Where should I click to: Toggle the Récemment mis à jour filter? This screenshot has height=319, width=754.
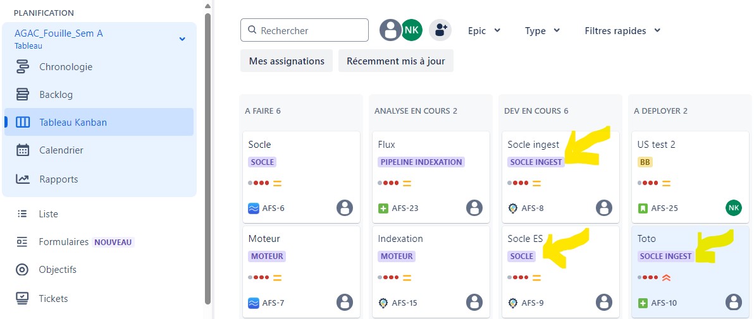click(x=396, y=61)
